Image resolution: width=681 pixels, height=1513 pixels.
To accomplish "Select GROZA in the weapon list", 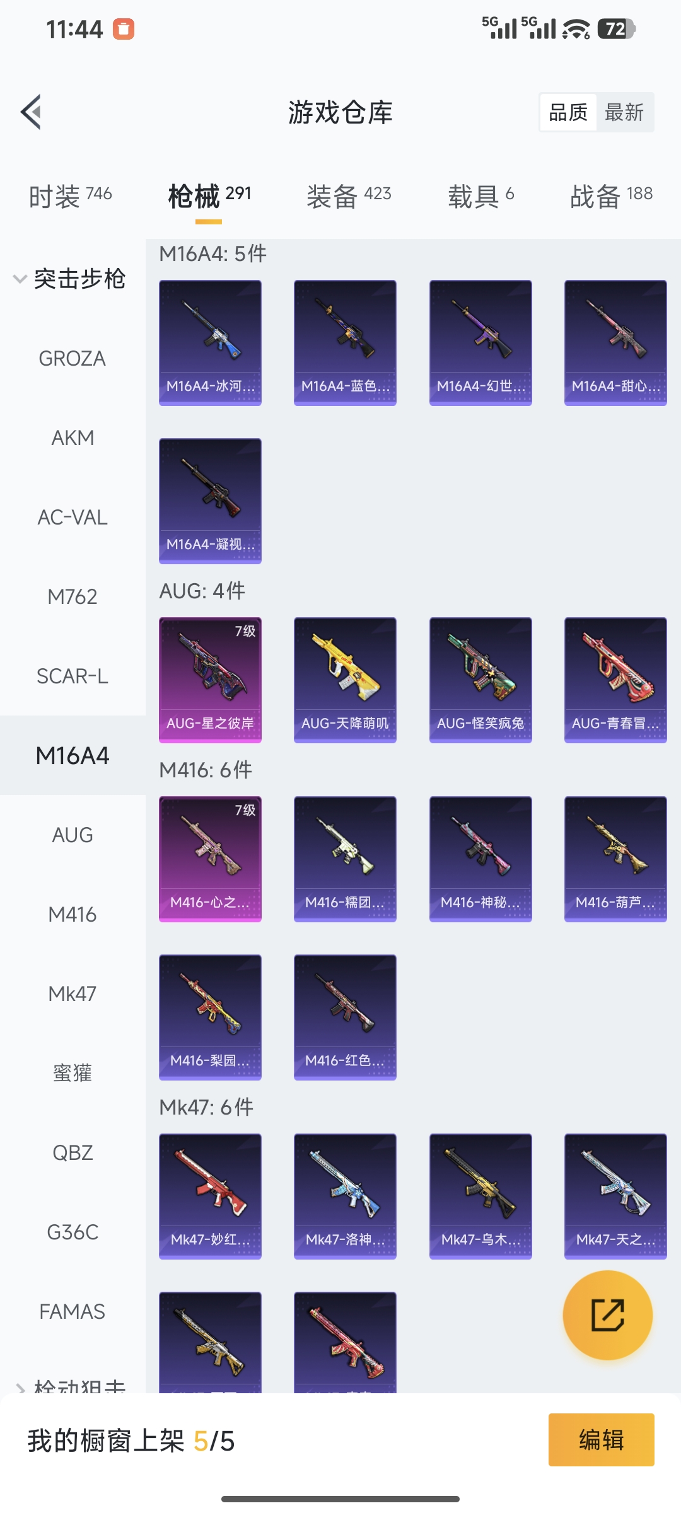I will (73, 359).
